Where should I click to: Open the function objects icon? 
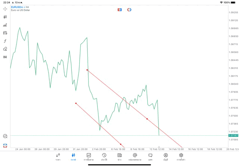pyautogui.click(x=5, y=41)
